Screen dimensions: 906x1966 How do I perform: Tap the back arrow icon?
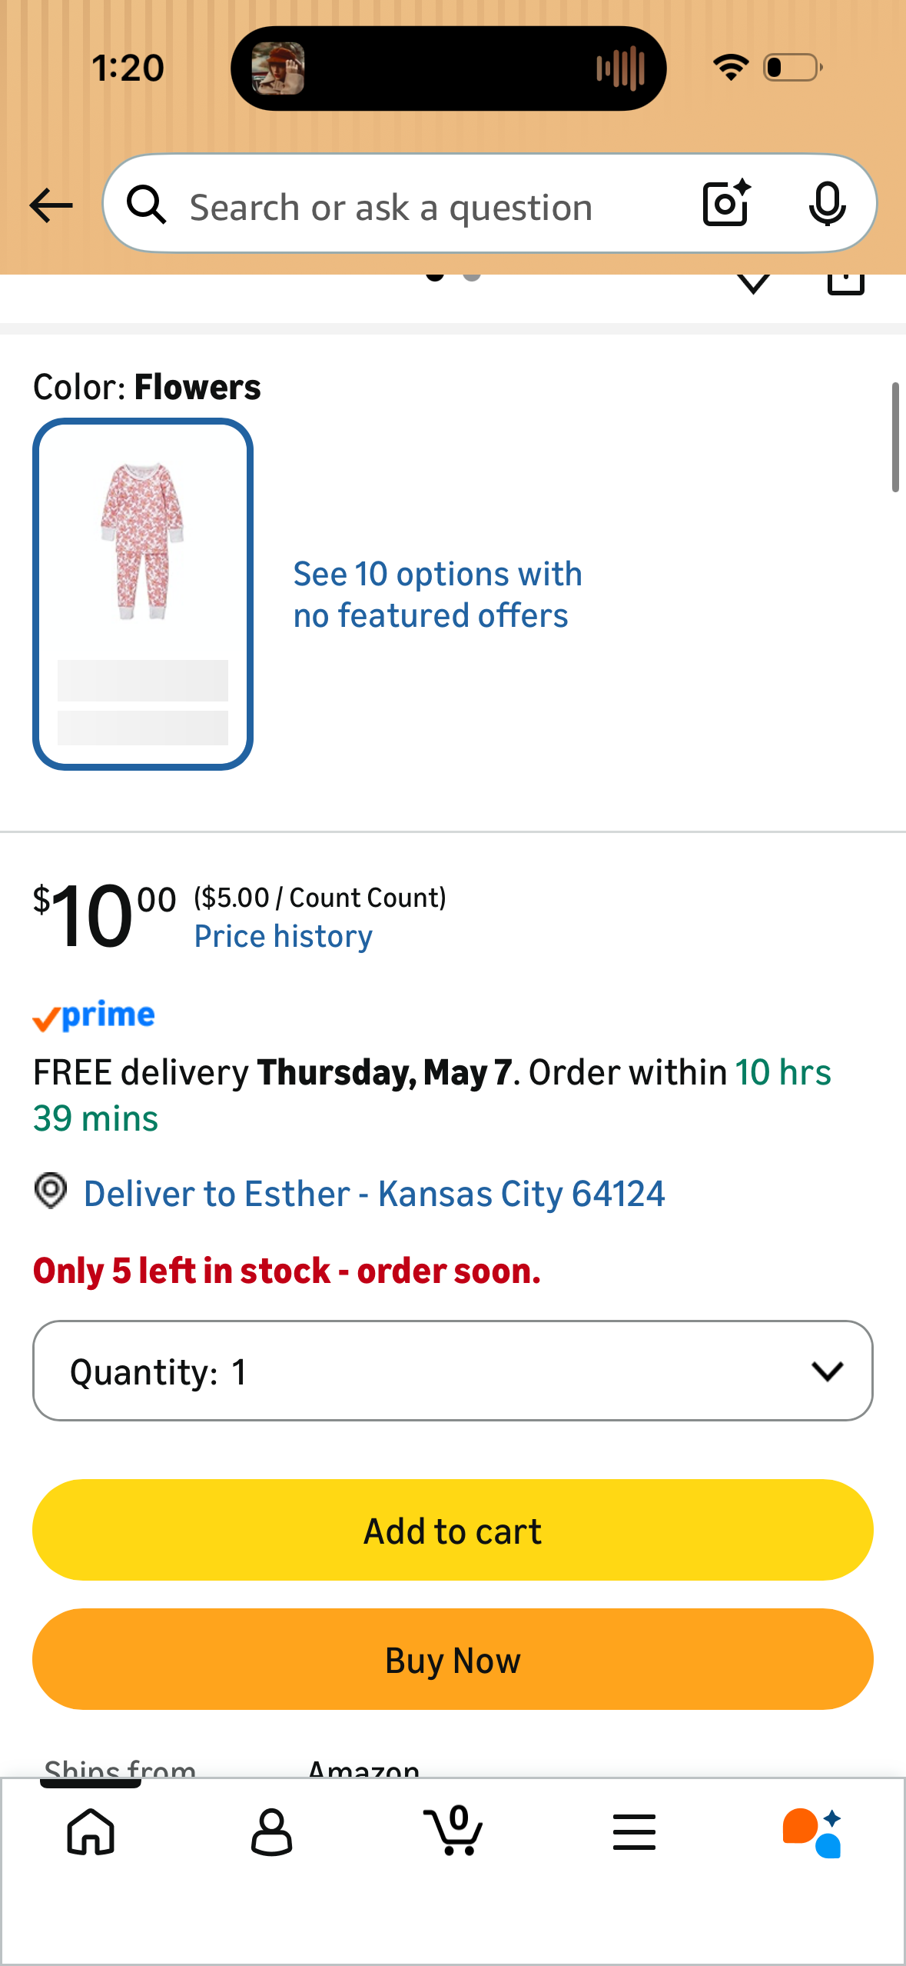tap(51, 205)
